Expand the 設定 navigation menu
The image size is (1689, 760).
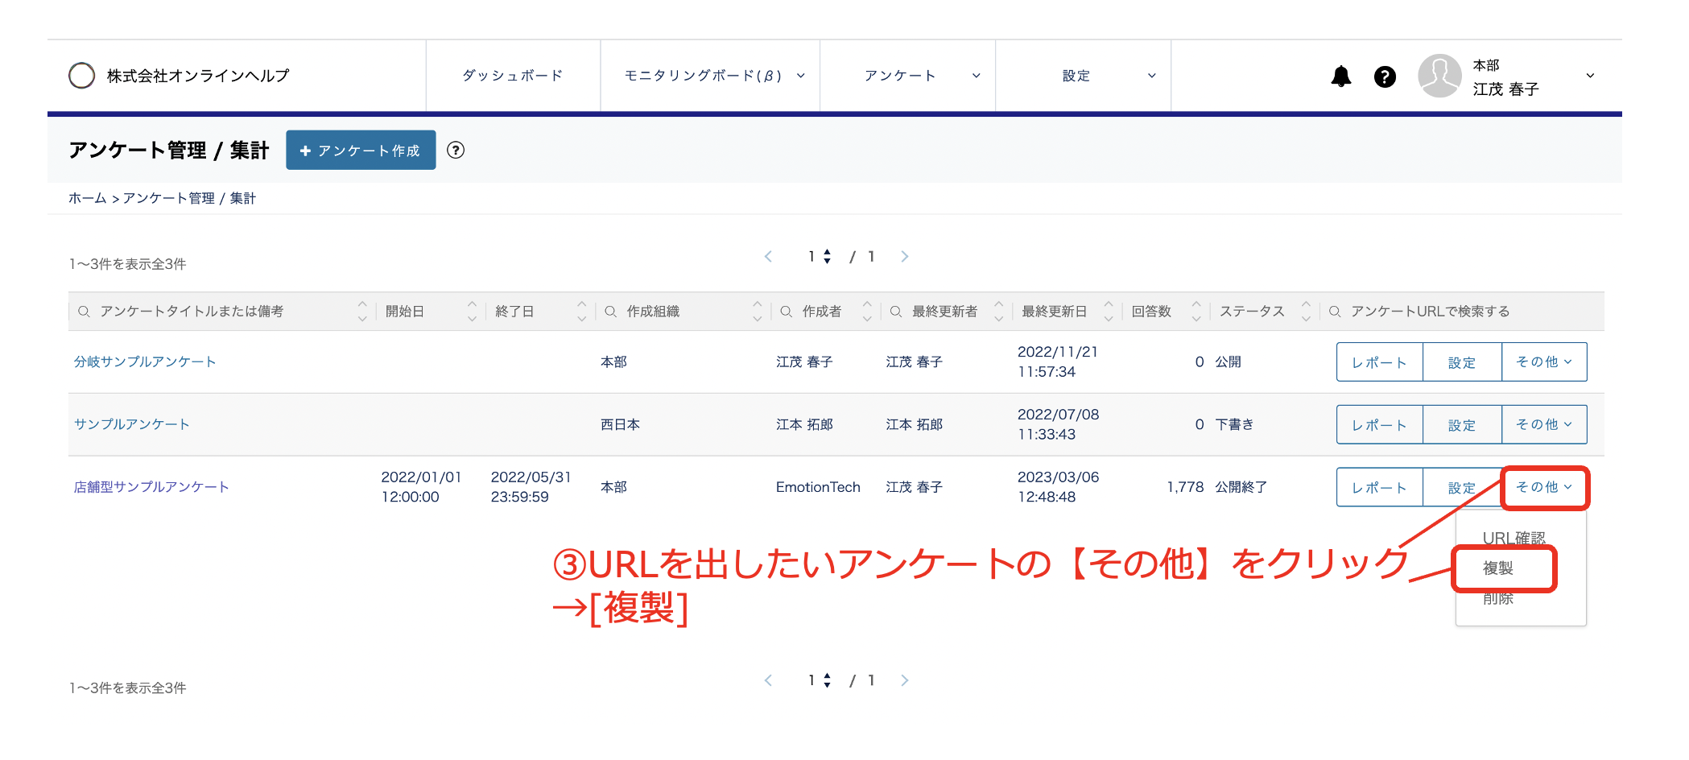(x=1083, y=76)
